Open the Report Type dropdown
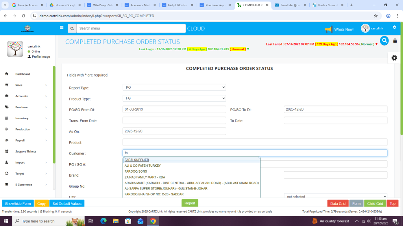 [174, 87]
